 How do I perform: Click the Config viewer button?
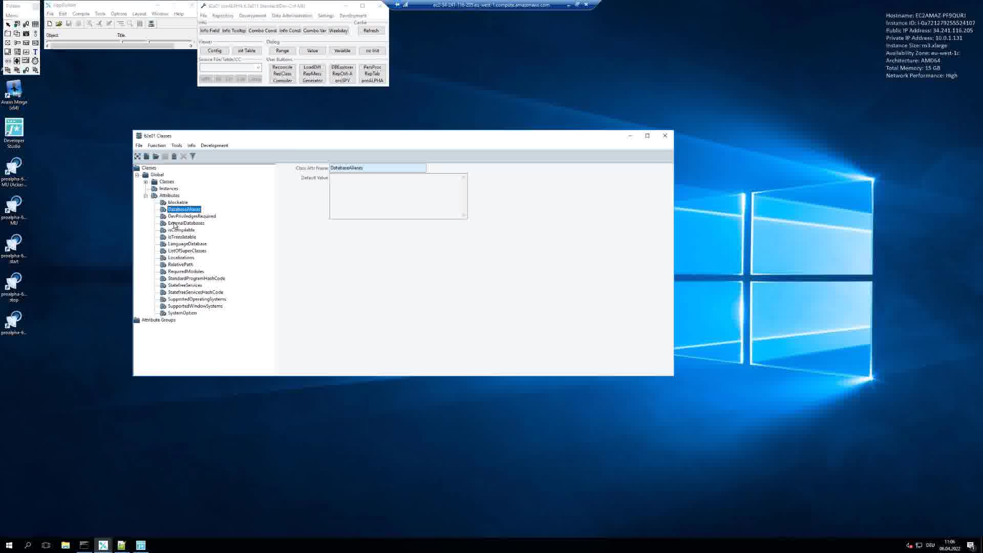tap(215, 51)
